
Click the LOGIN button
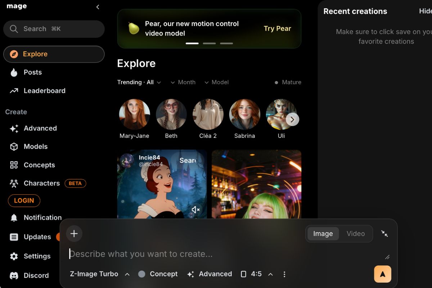click(x=24, y=201)
